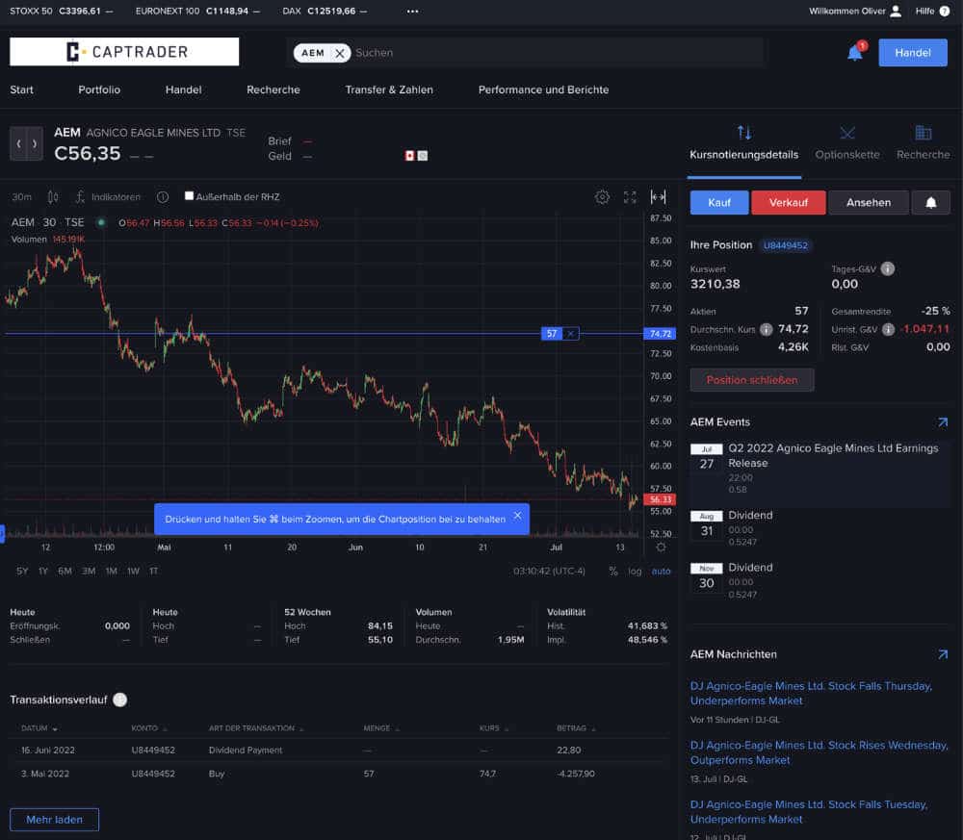The image size is (963, 840).
Task: Sort transactions by Datum column
Action: [x=39, y=728]
